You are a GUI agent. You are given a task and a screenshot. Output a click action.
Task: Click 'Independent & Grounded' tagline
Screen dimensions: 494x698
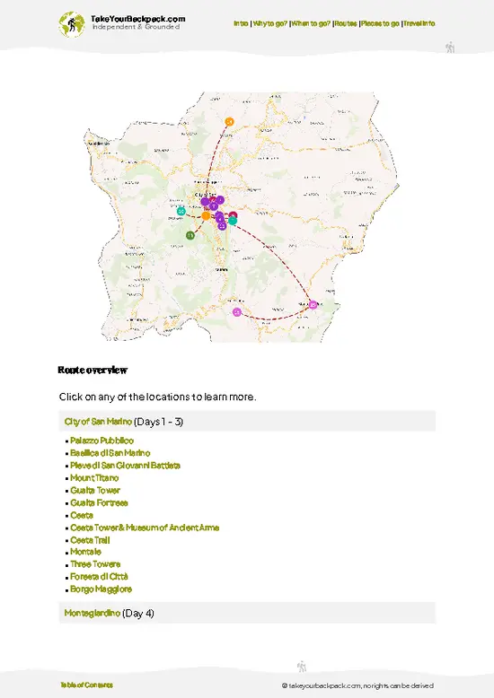[136, 27]
